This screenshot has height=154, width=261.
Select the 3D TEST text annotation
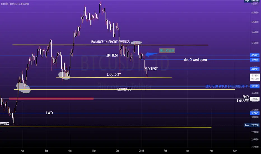pyautogui.click(x=152, y=69)
